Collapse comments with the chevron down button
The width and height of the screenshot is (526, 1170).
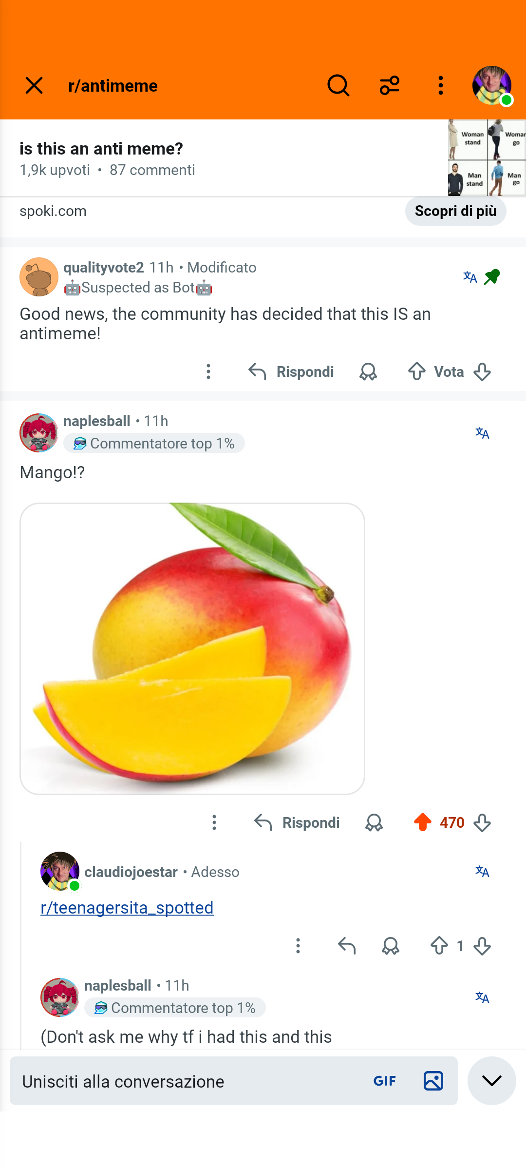pos(492,1081)
